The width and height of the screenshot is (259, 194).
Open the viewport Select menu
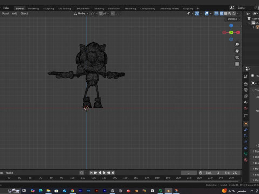pos(5,13)
